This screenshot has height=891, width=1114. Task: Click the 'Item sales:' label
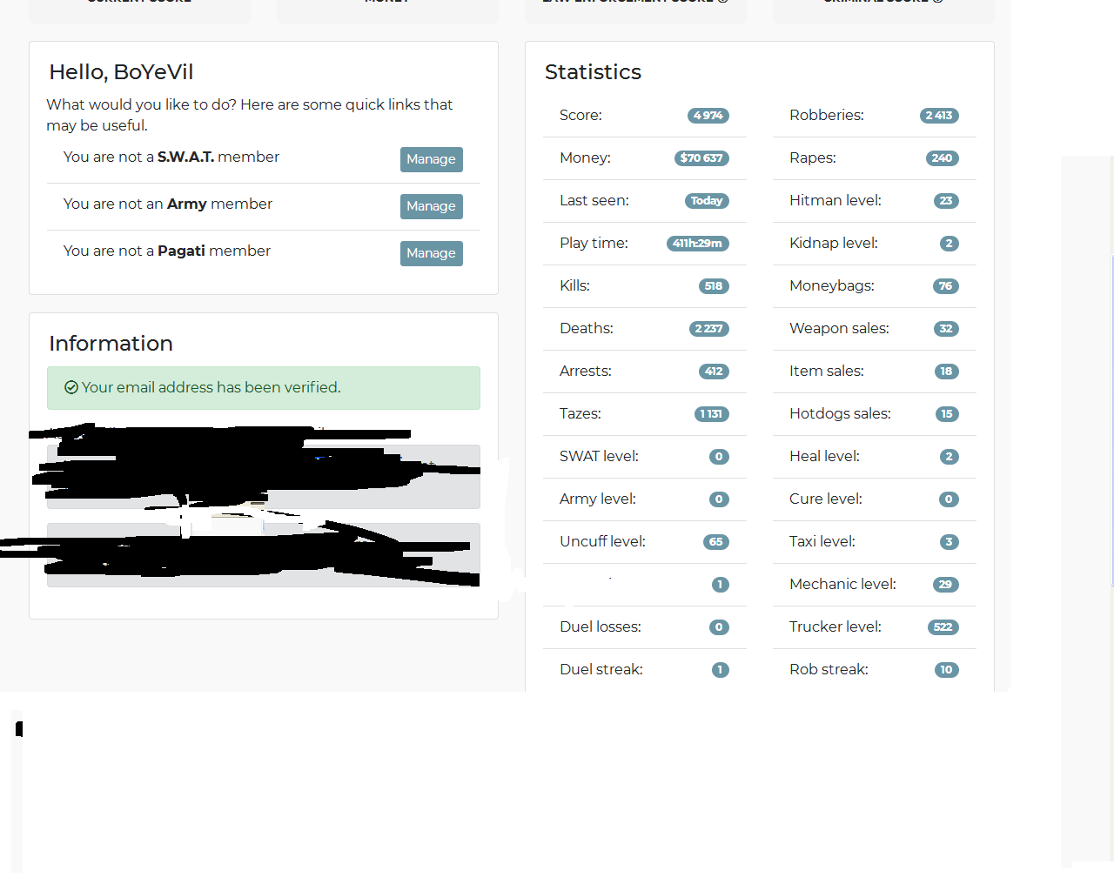[827, 372]
